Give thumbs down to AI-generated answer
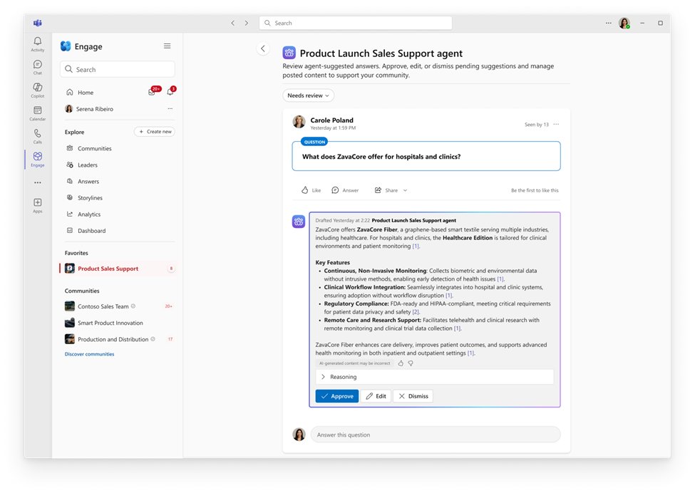Screen dimensions: 695x493 coord(411,363)
